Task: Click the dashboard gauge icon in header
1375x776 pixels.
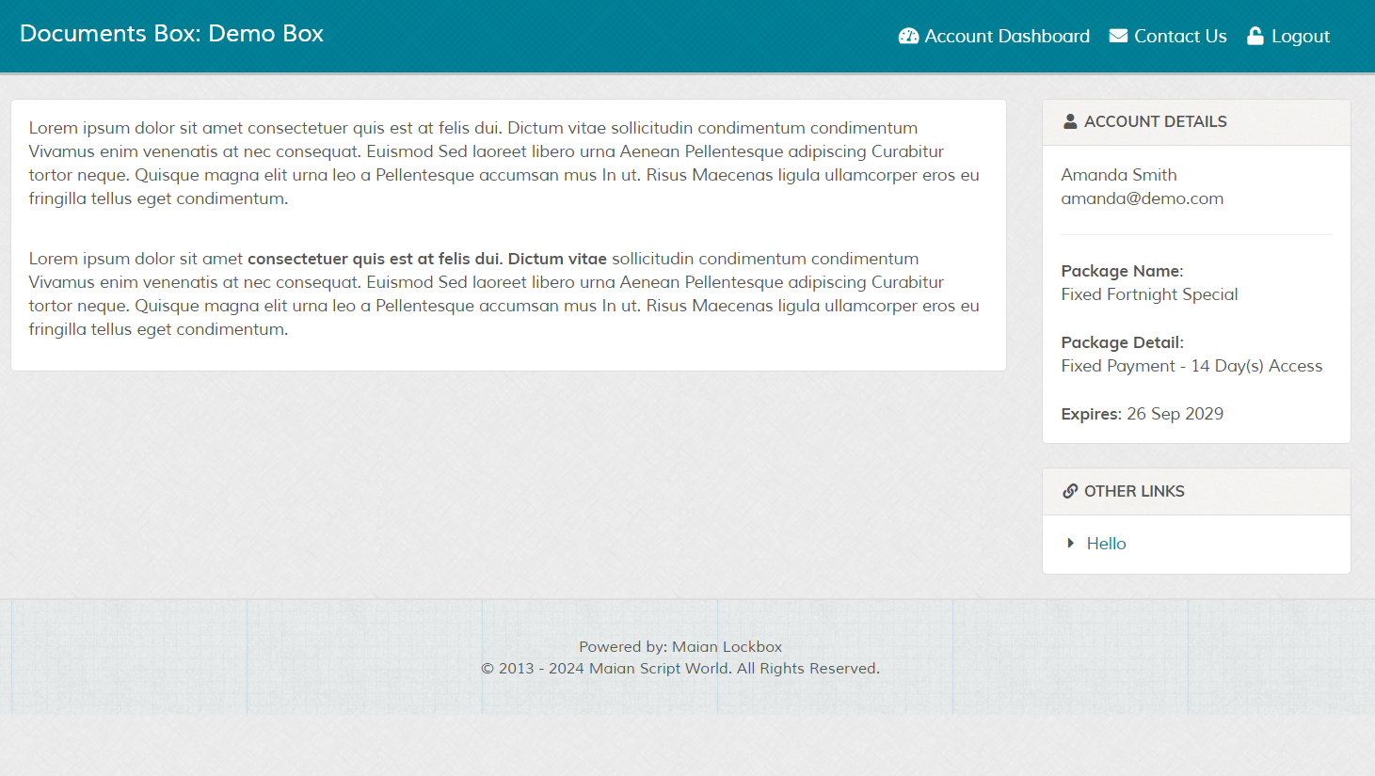Action: coord(908,37)
